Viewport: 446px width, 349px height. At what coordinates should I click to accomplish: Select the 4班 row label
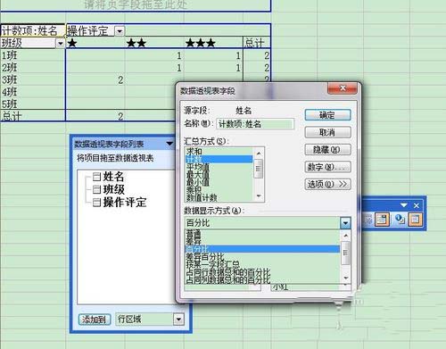(33, 92)
